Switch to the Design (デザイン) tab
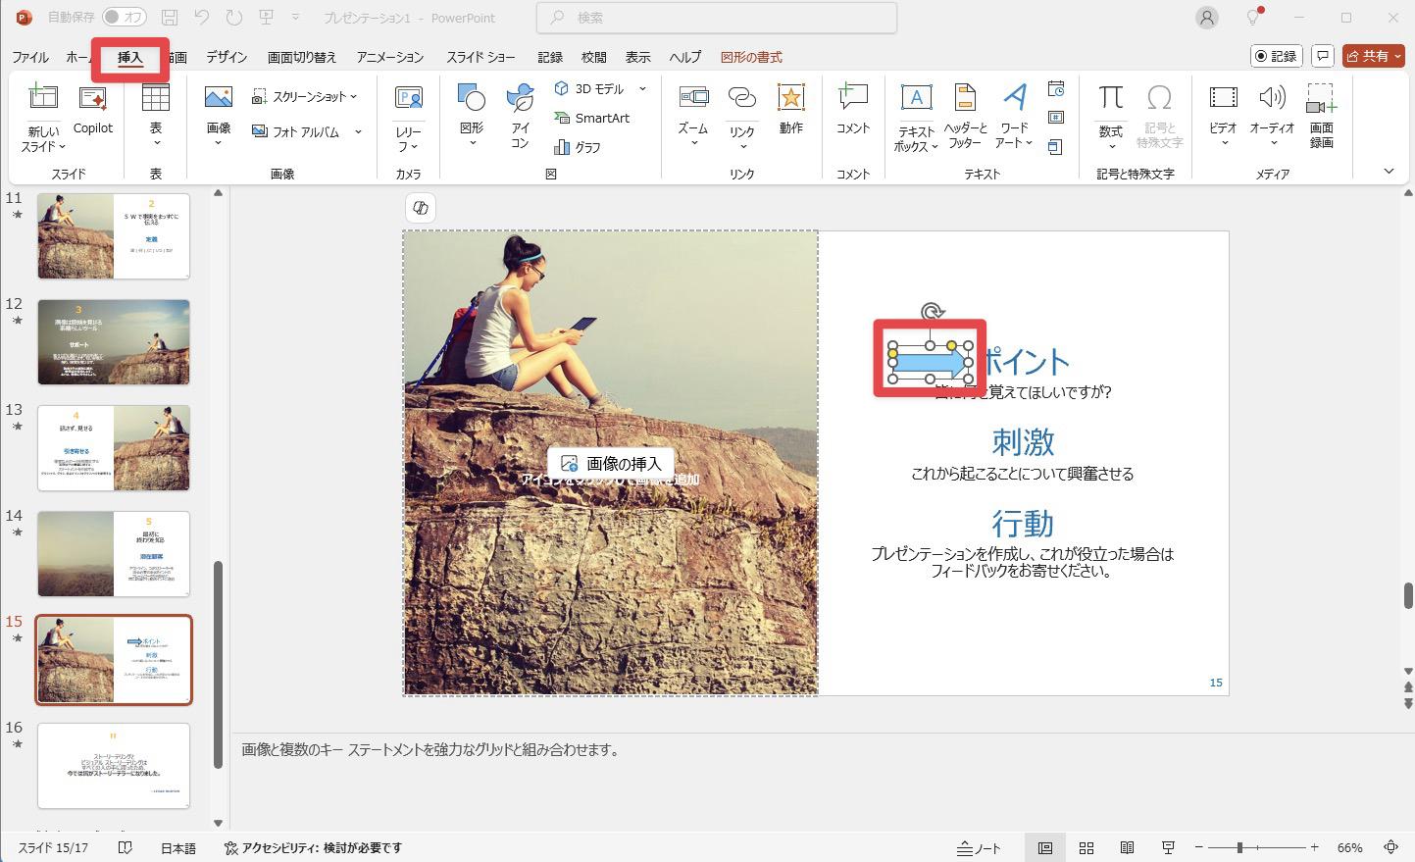The height and width of the screenshot is (862, 1415). coord(227,57)
